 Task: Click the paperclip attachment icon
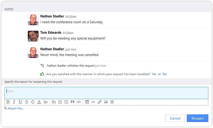(x=5, y=108)
